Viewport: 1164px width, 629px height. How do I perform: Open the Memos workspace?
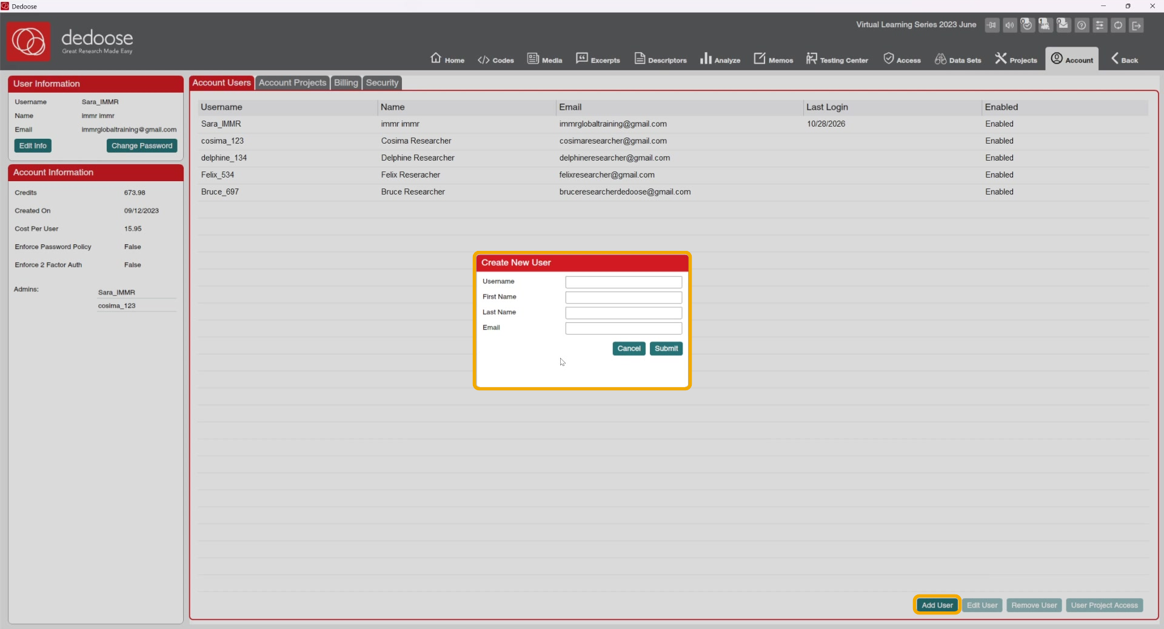click(x=774, y=59)
